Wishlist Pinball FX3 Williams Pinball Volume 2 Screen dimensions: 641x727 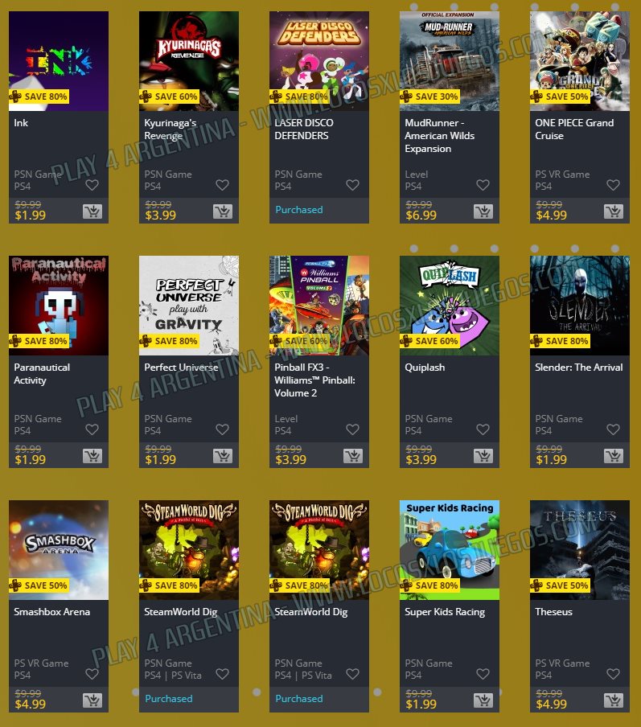point(353,429)
